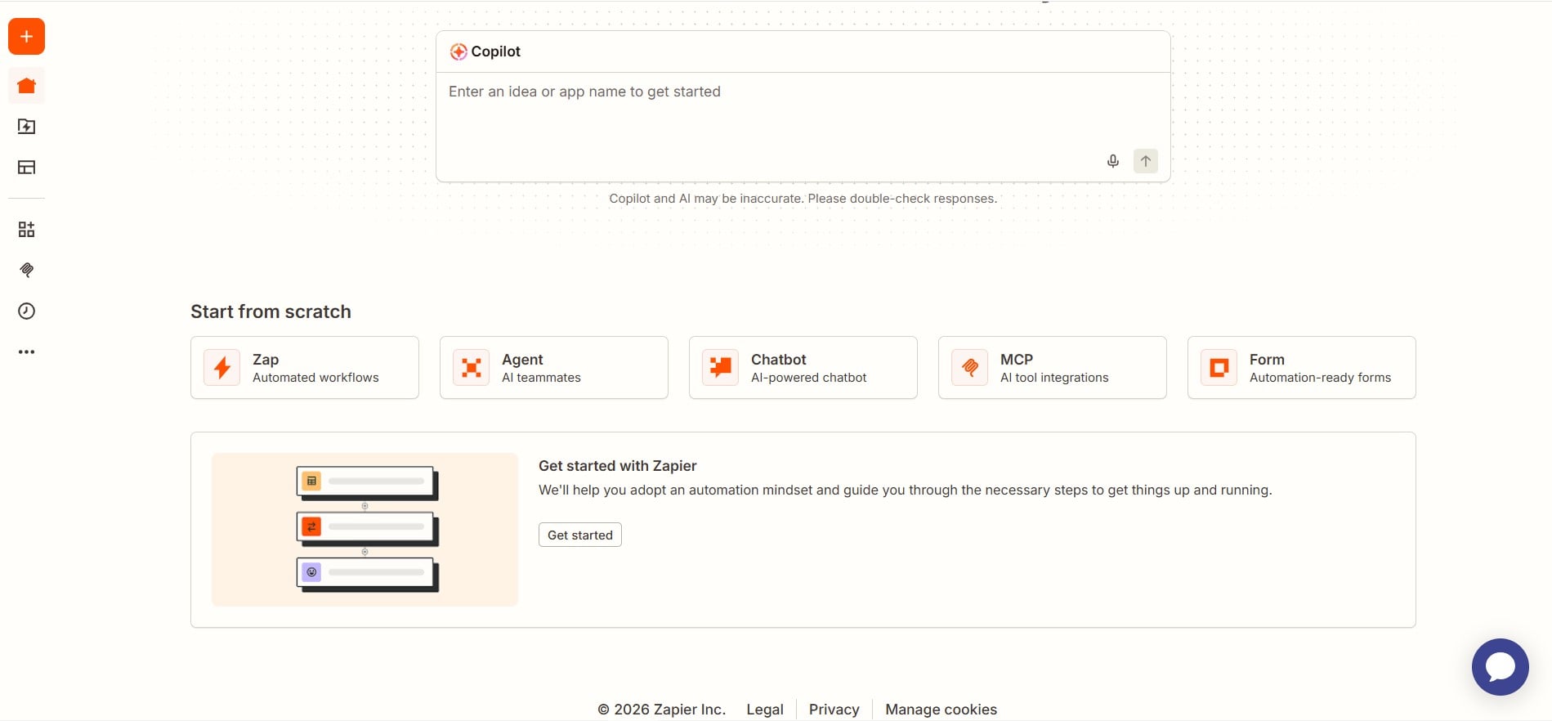Click the Get started button
Viewport: 1552px width, 721px height.
tap(580, 535)
